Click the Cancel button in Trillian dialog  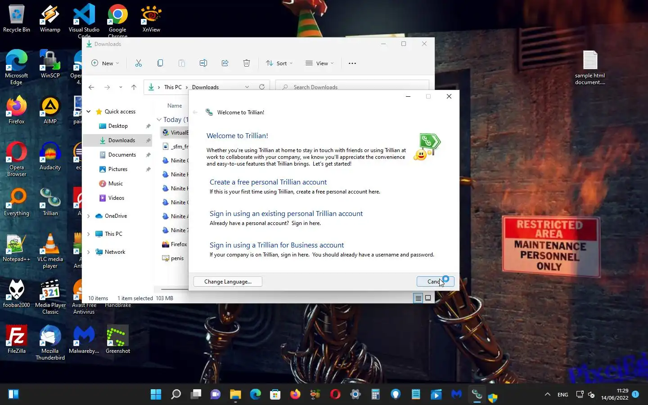[435, 282]
